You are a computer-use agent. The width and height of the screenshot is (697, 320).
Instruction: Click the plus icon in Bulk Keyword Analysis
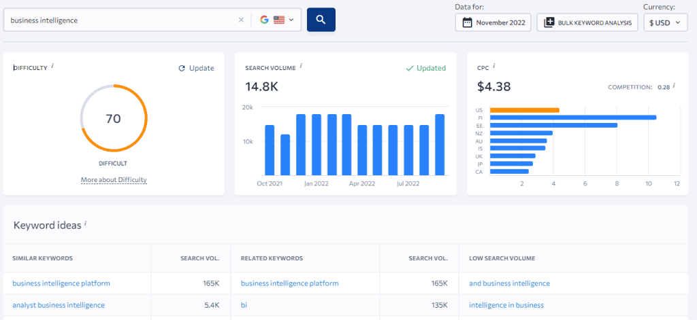point(549,22)
